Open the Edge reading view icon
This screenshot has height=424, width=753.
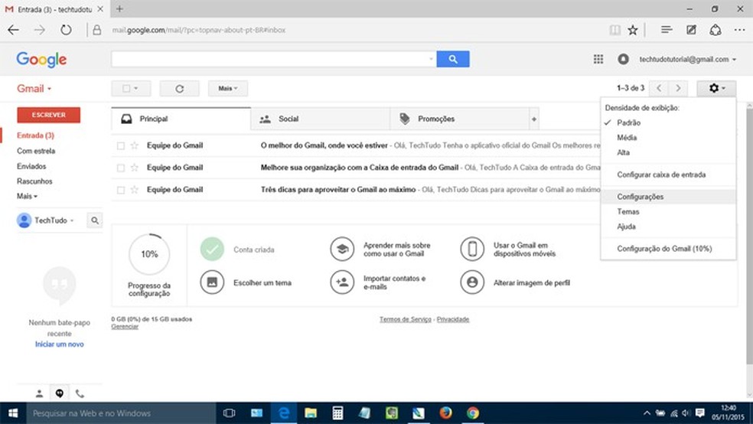(614, 30)
